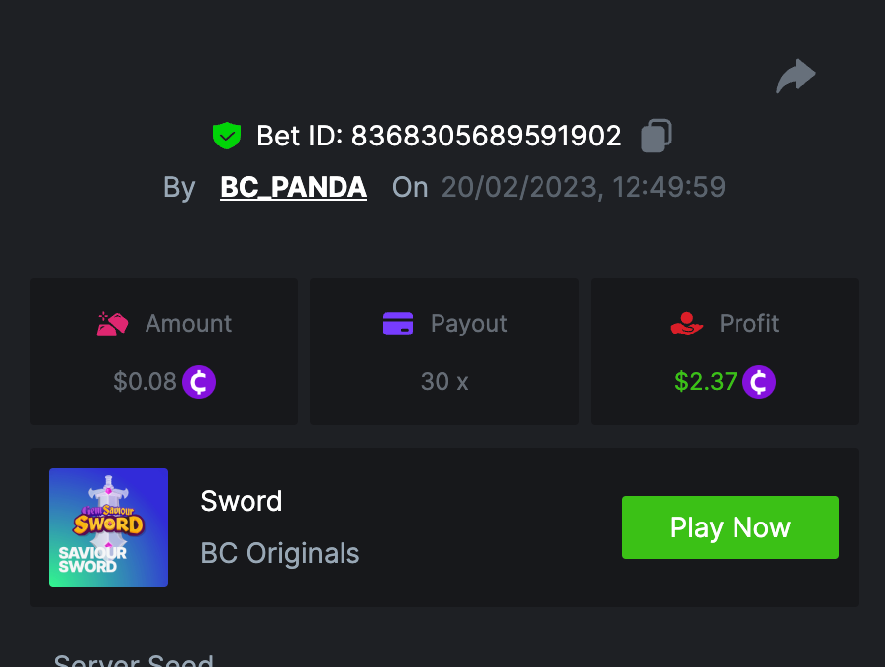
Task: Click the Sword game title
Action: coord(242,501)
